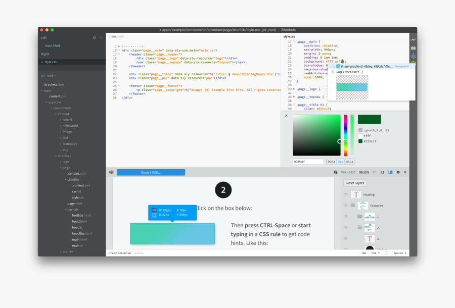Toggle the Extract preview eye icon
This screenshot has width=455, height=308.
tap(111, 172)
